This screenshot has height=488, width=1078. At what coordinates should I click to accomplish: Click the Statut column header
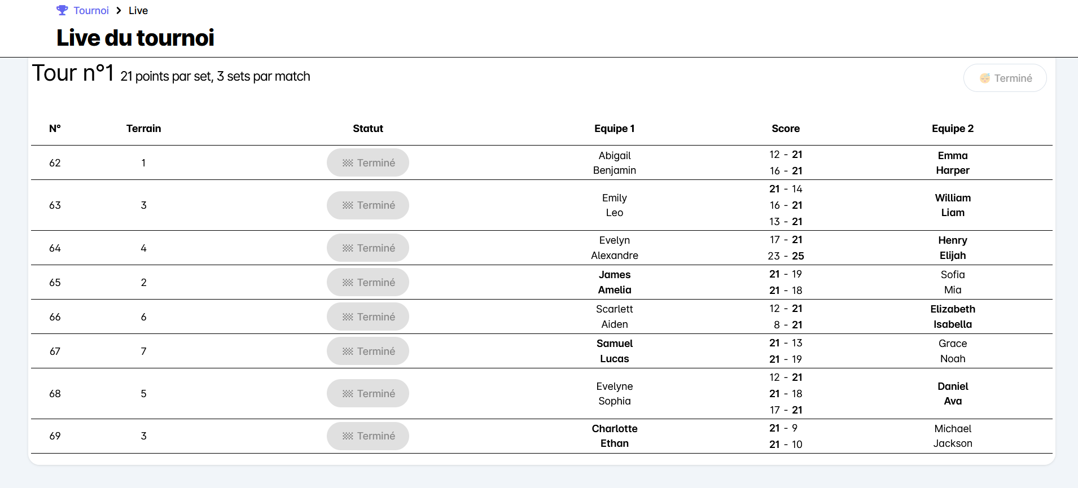368,129
